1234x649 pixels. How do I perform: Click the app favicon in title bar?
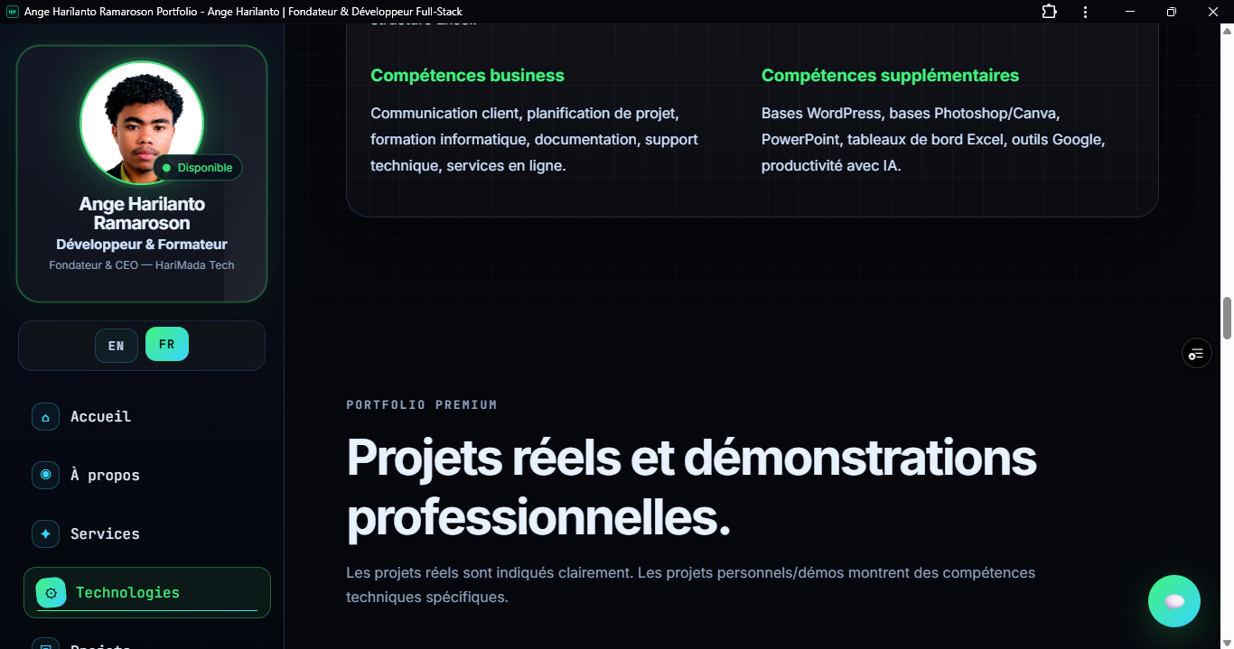click(x=13, y=12)
